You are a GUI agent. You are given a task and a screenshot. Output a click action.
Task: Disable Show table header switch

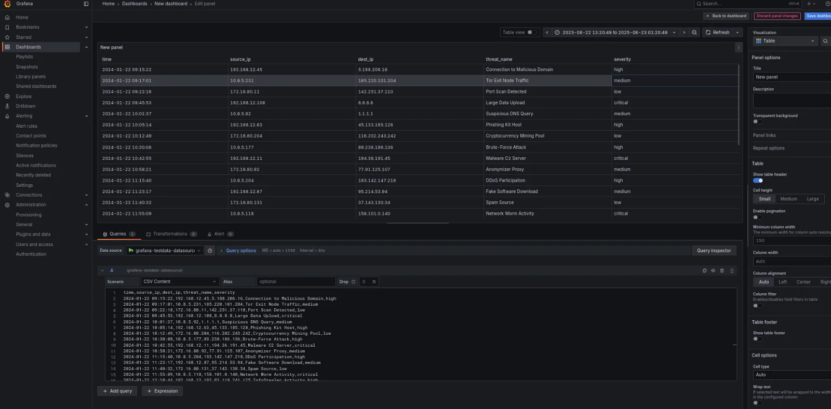[x=758, y=181]
